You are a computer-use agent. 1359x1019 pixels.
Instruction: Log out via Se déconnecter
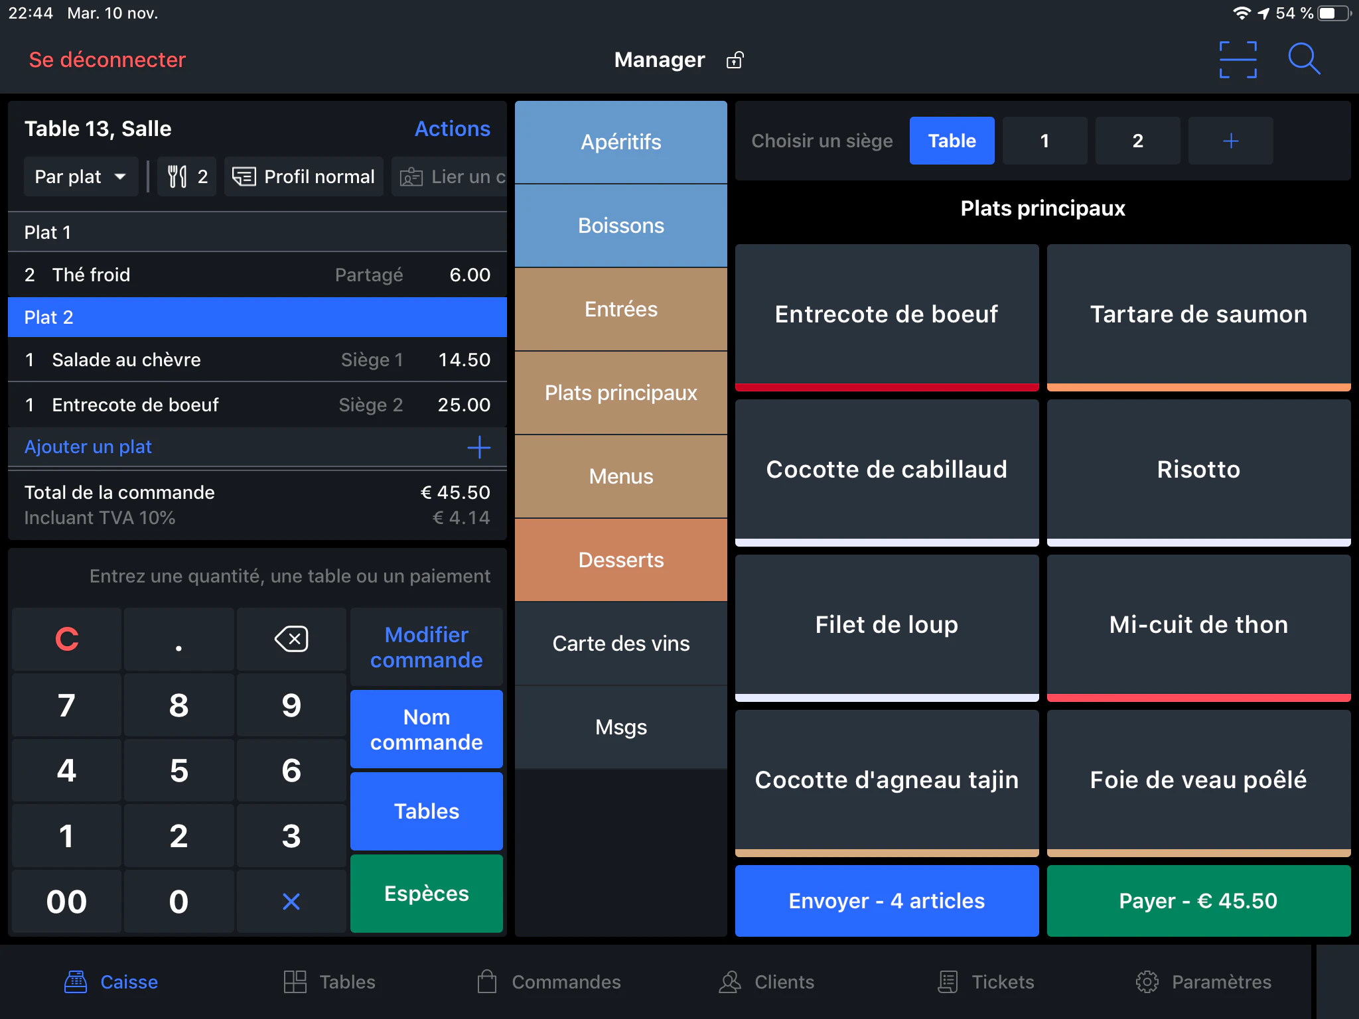coord(107,60)
